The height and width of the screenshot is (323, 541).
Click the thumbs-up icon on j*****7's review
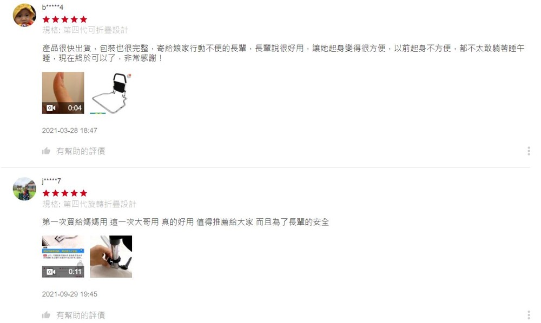pyautogui.click(x=46, y=315)
